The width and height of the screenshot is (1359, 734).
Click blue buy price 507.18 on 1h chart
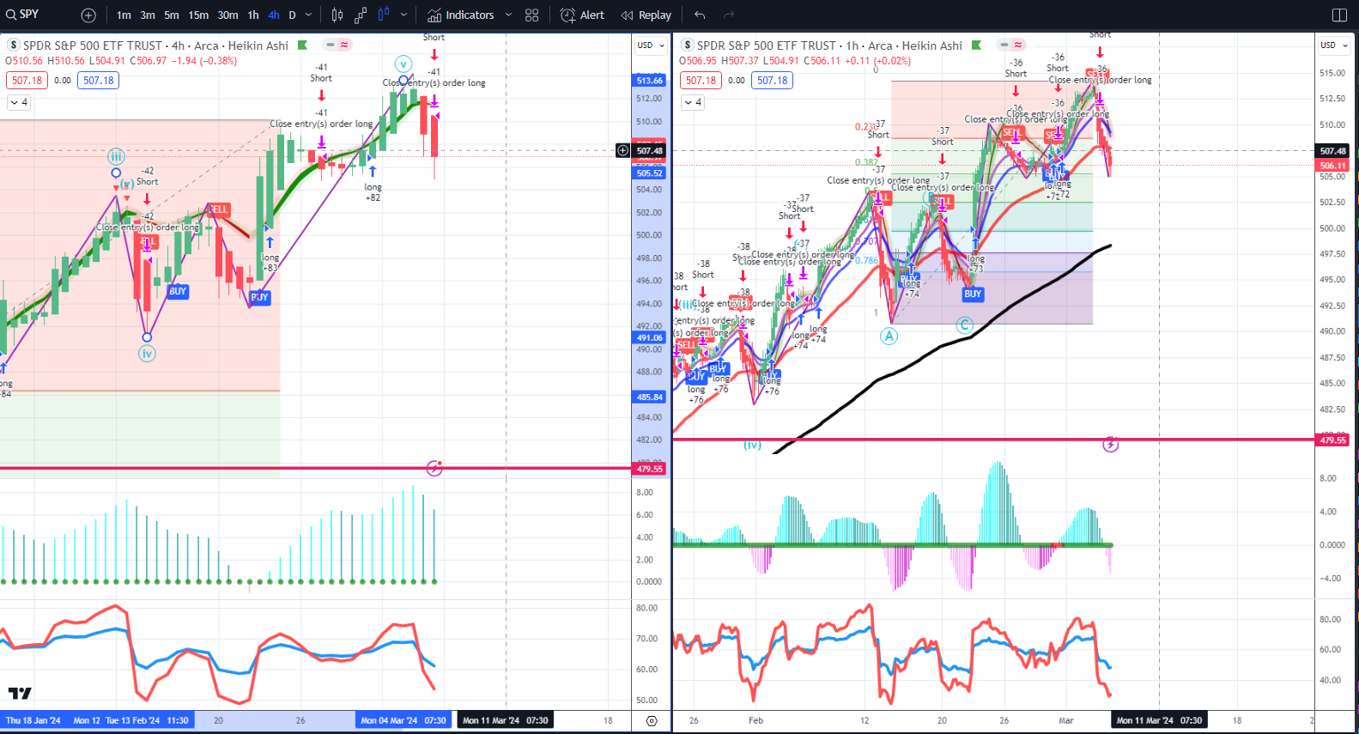click(x=772, y=81)
